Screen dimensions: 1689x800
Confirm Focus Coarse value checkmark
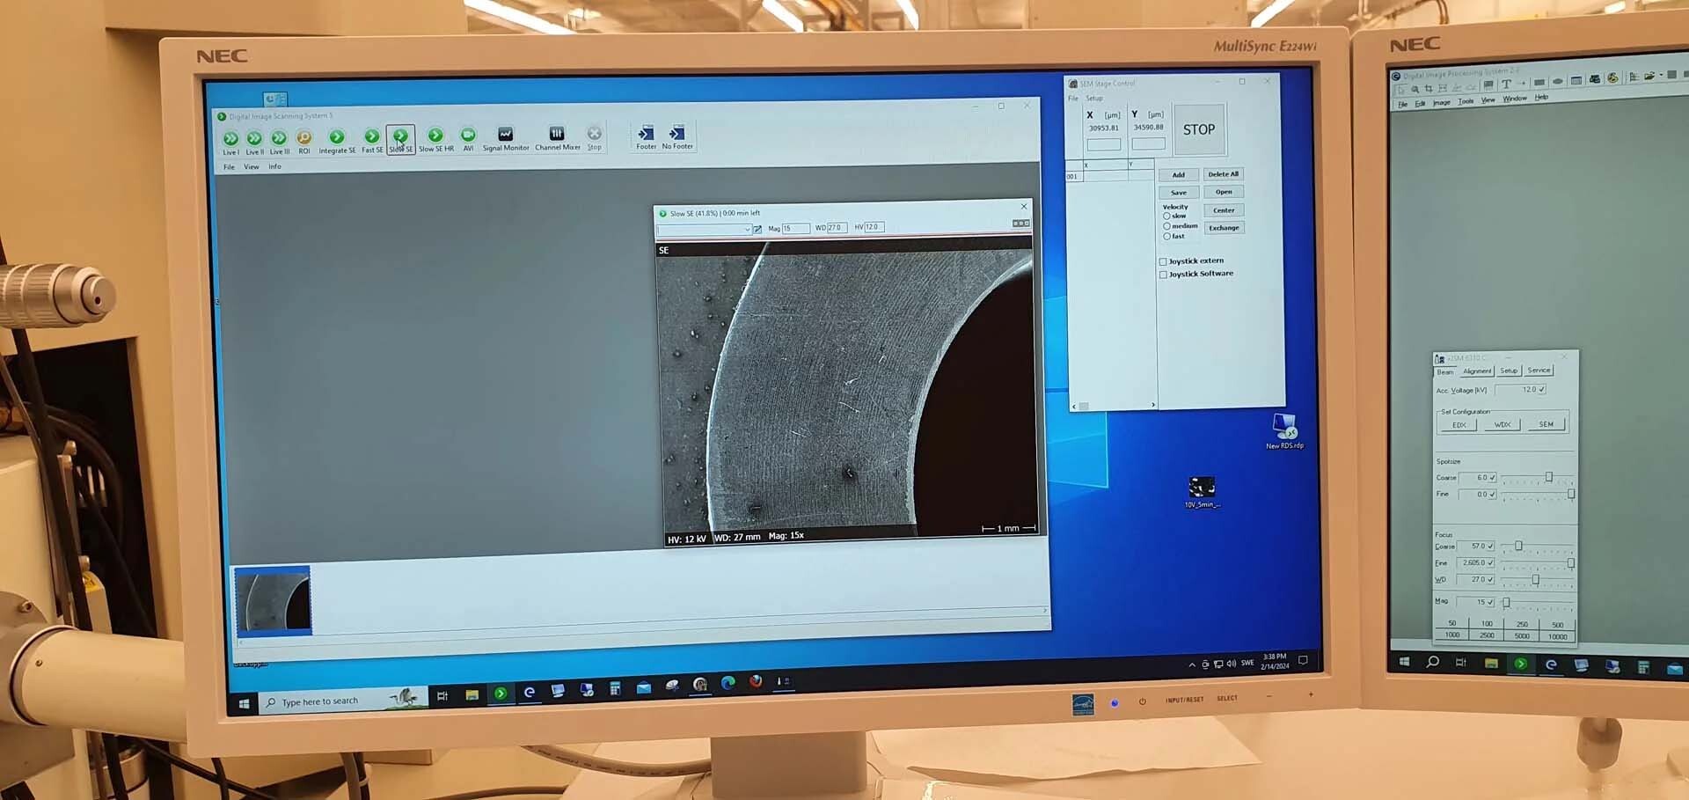click(x=1490, y=546)
